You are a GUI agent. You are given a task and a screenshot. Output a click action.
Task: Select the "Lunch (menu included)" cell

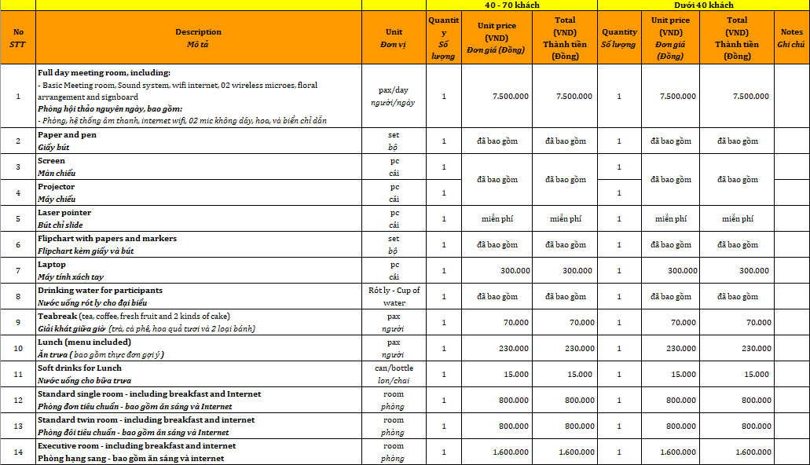pyautogui.click(x=198, y=348)
